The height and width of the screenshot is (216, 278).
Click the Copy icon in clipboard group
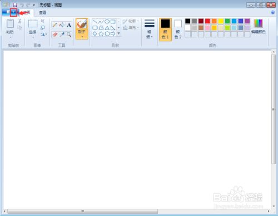coord(19,28)
